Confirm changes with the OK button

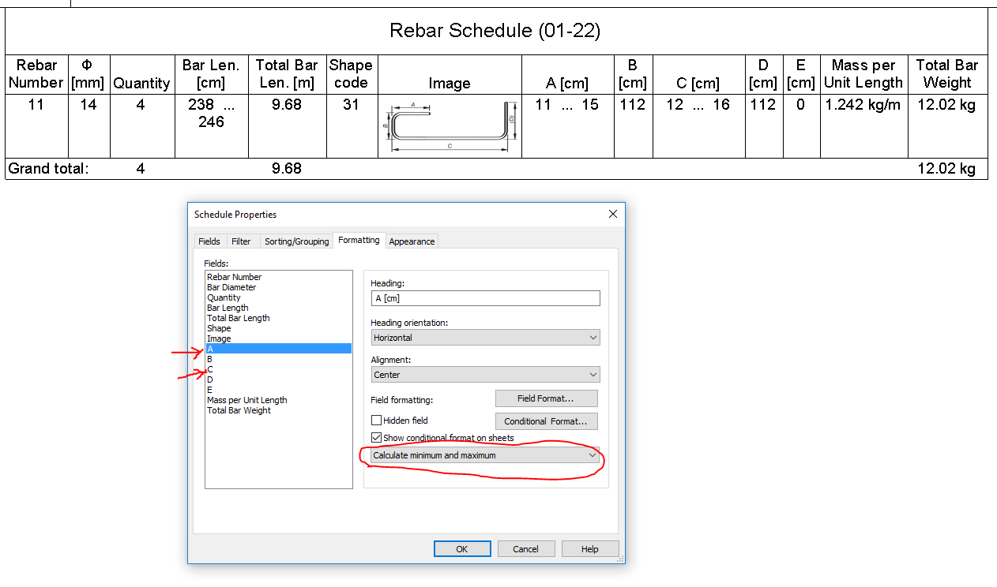(x=461, y=548)
